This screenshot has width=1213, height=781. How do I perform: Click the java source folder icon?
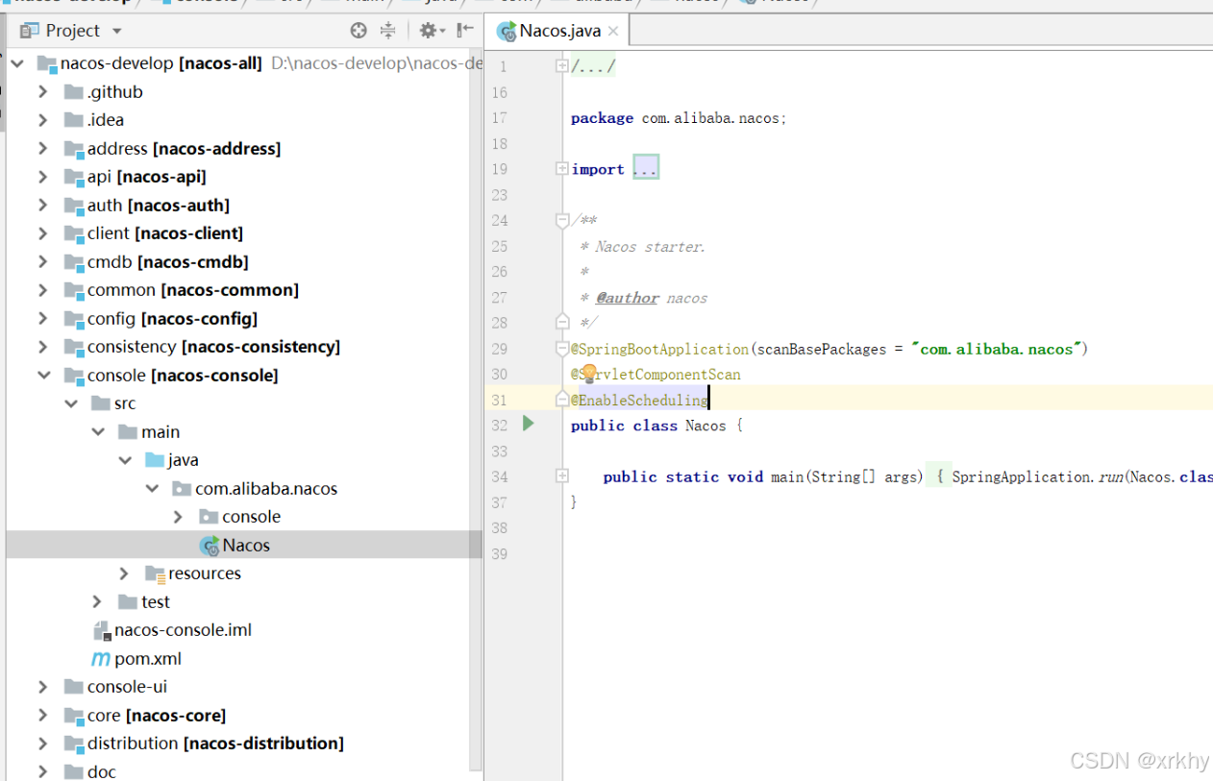tap(155, 460)
